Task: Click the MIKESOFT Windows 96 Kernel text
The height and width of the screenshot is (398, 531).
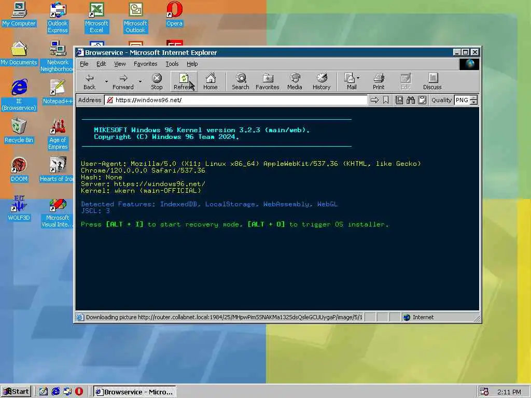Action: click(x=201, y=130)
